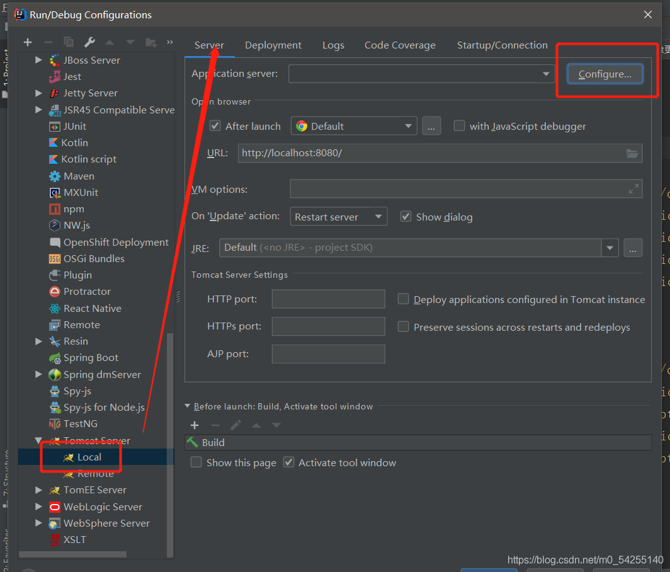
Task: Select React Native entry
Action: (85, 308)
